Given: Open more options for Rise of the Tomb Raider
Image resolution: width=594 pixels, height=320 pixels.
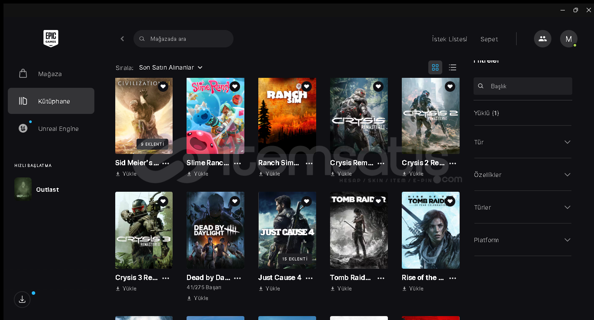Looking at the screenshot, I should [x=453, y=278].
